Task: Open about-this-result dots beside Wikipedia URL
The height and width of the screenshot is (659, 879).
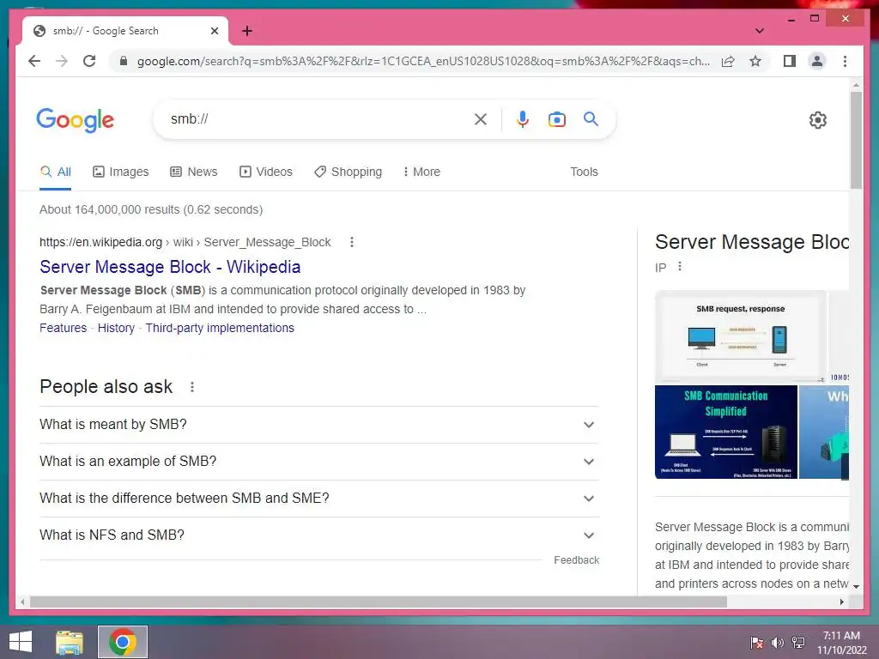Action: tap(351, 242)
